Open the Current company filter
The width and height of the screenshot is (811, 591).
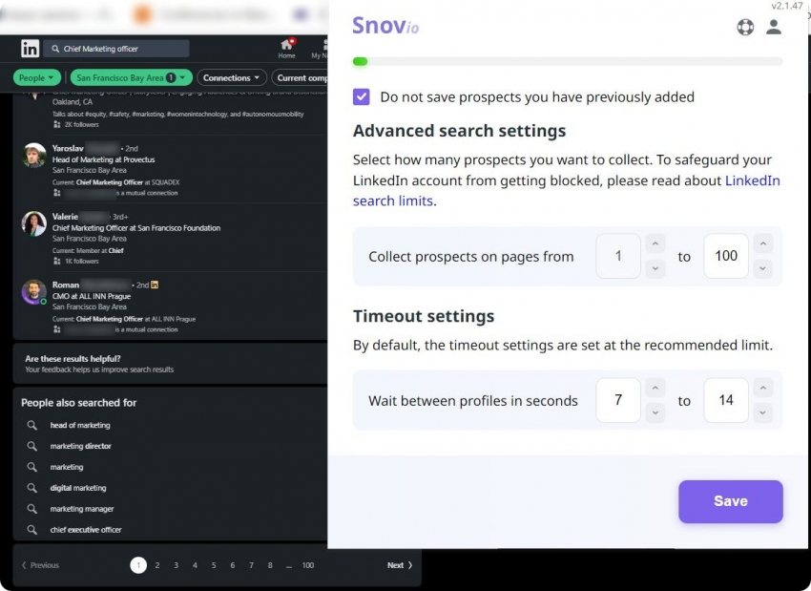tap(300, 77)
